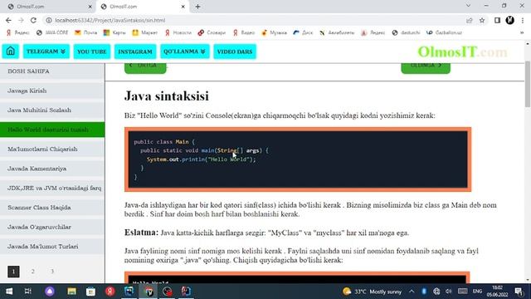Open the Карты bookmark
531x299 pixels.
(114, 33)
